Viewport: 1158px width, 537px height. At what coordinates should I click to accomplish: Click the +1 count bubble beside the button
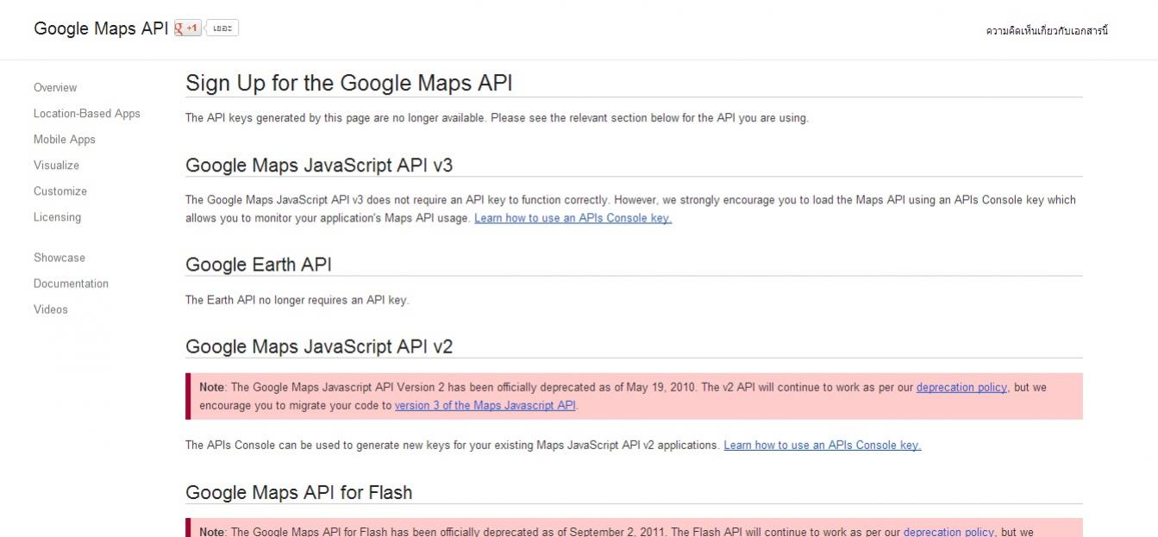pos(222,28)
